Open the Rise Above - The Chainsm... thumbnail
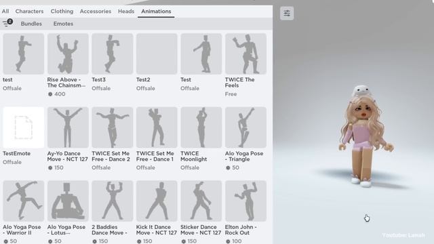Image resolution: width=434 pixels, height=244 pixels. [x=68, y=54]
